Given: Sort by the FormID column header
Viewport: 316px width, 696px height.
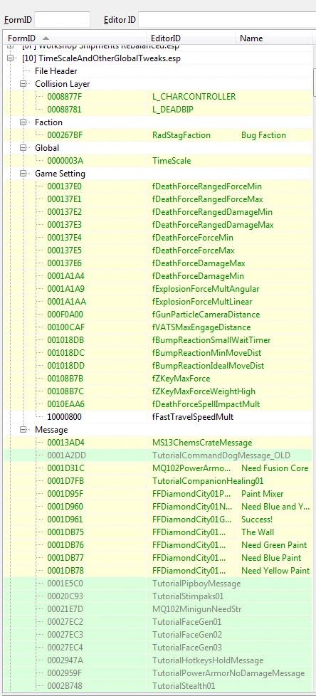Looking at the screenshot, I should coord(74,38).
